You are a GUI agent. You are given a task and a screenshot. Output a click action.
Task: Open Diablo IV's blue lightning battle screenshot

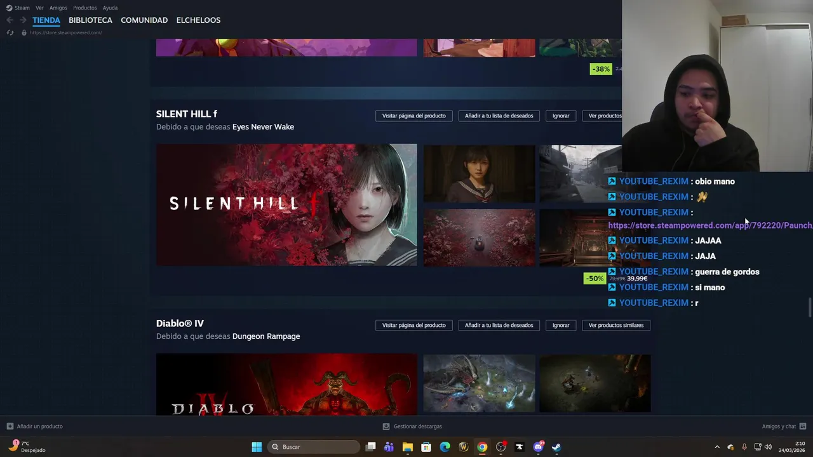[480, 383]
